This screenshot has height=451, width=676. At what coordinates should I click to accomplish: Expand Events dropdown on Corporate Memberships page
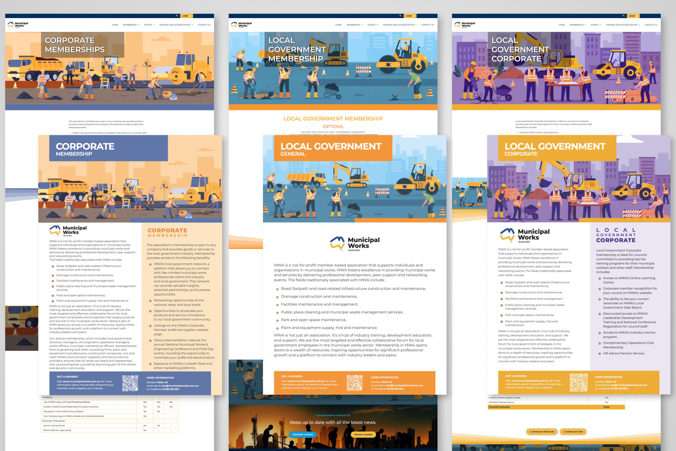tap(149, 25)
